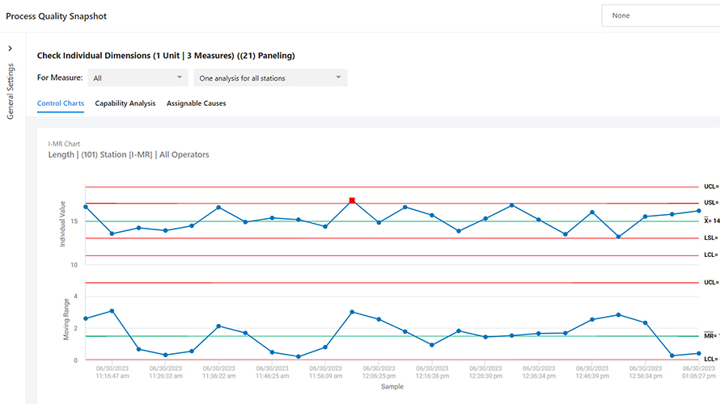Viewport: 720px width, 404px height.
Task: Switch to the Capability Analysis tab
Action: 125,103
